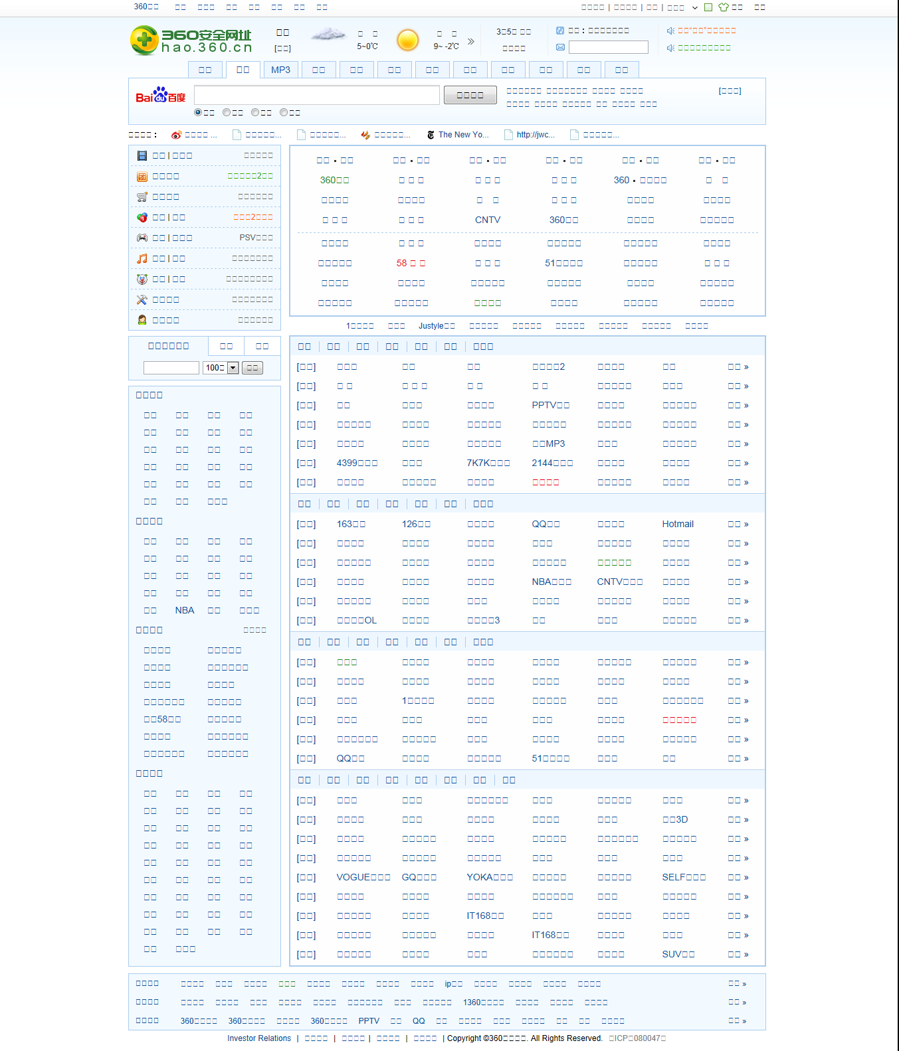The image size is (899, 1051).
Task: Click the lottery balls icon in sidebar
Action: [142, 217]
